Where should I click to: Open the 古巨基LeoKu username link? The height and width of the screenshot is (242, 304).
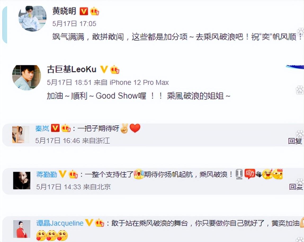pos(71,69)
